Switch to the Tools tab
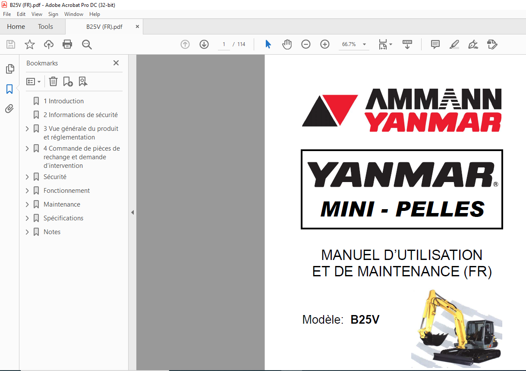This screenshot has width=526, height=371. (x=45, y=27)
